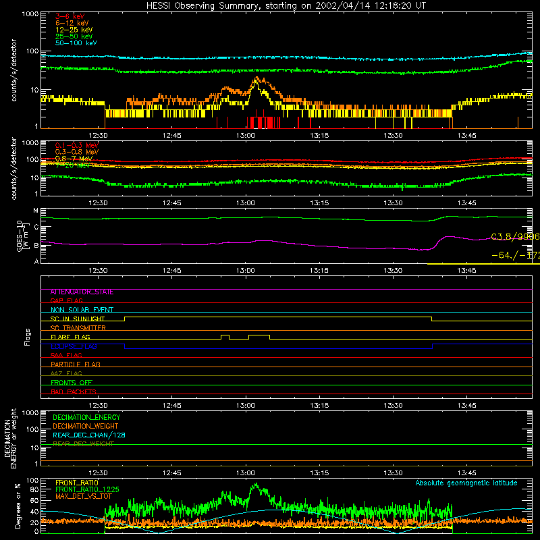Click the peak of the green FRONT_RATIO_1225 curve
This screenshot has width=540, height=540.
256,484
